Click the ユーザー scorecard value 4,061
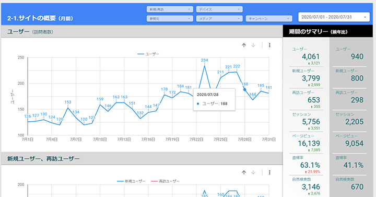The width and height of the screenshot is (376, 197). 311,56
